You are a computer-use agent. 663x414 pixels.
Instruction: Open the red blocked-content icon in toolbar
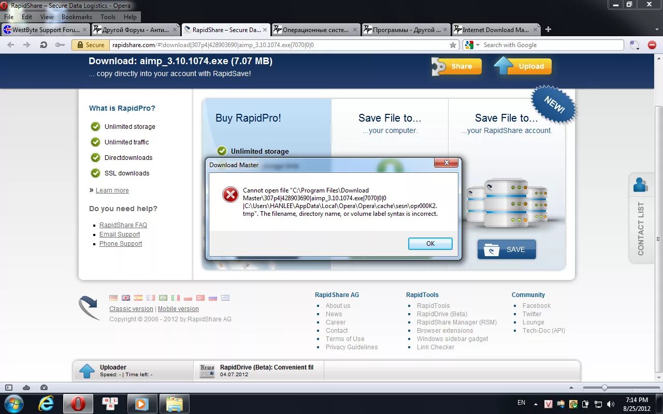tap(652, 45)
